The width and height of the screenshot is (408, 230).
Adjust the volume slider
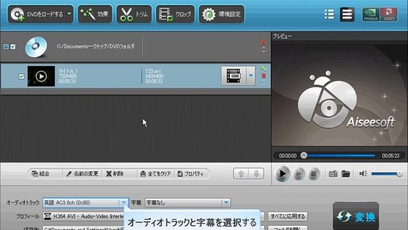[387, 174]
